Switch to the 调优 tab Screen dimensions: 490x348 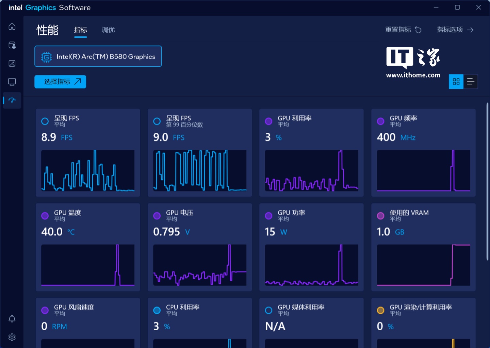[108, 30]
